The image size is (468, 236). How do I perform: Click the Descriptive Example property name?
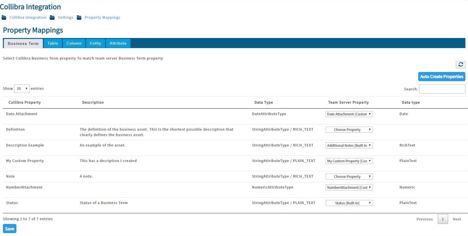click(25, 145)
